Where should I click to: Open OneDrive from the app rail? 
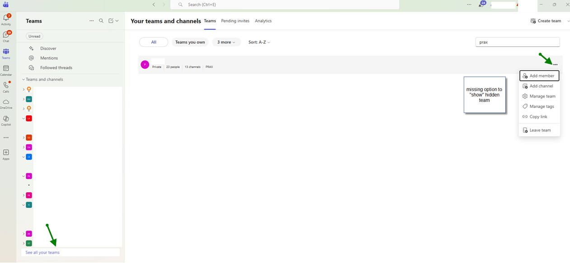6,104
